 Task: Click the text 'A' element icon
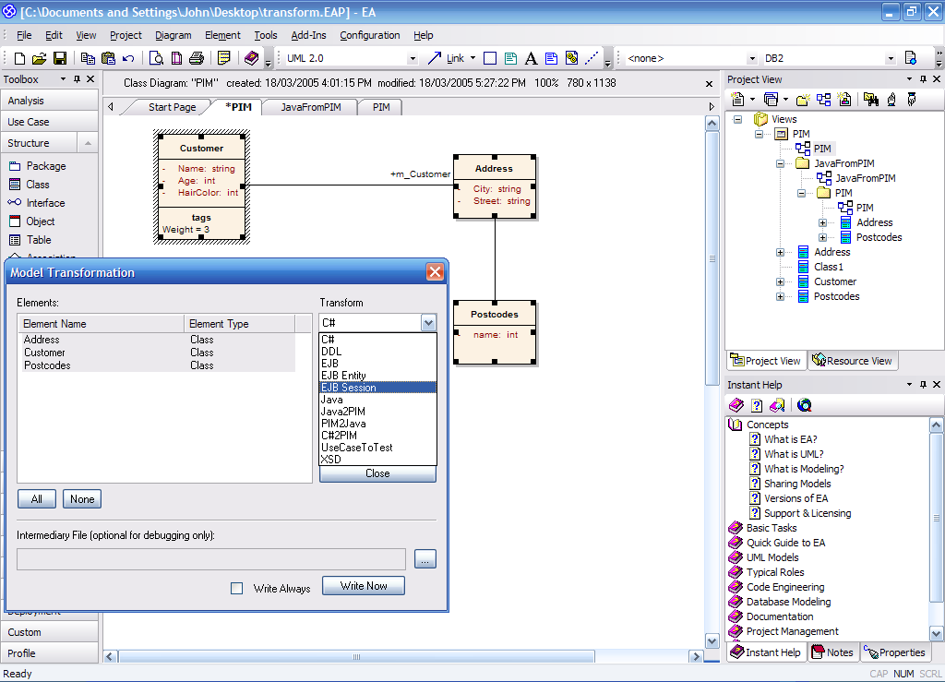coord(531,58)
